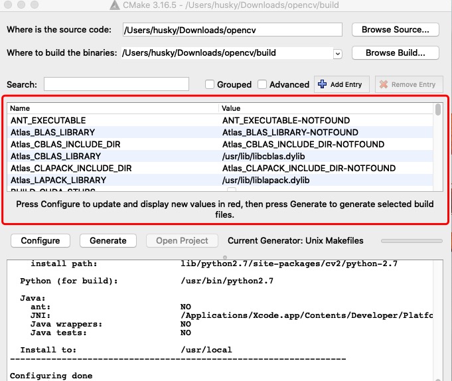
Task: Click into the Search field
Action: point(116,84)
